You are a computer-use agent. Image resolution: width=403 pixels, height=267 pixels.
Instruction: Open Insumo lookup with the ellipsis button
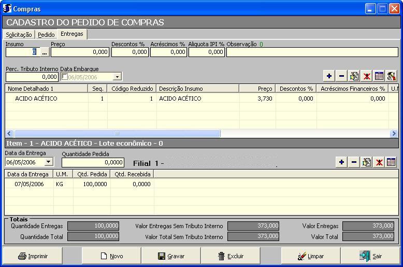[45, 52]
